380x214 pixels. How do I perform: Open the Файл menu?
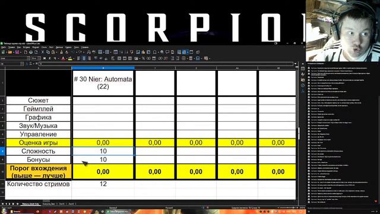(3, 48)
